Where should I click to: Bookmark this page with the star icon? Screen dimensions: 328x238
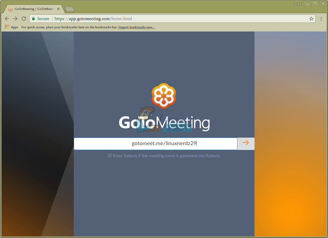click(x=311, y=19)
